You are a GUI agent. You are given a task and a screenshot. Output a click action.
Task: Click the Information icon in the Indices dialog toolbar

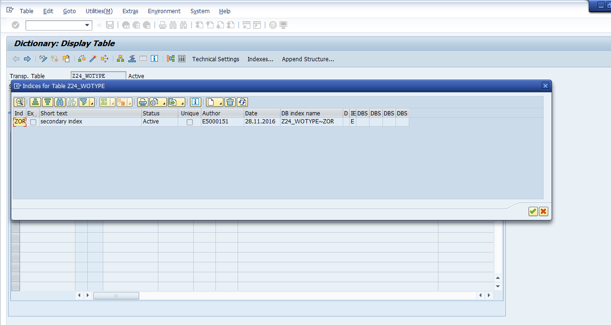click(x=196, y=102)
